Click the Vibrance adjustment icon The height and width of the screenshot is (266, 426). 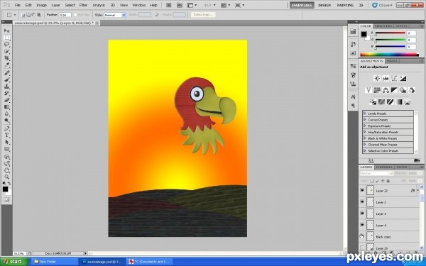368,90
